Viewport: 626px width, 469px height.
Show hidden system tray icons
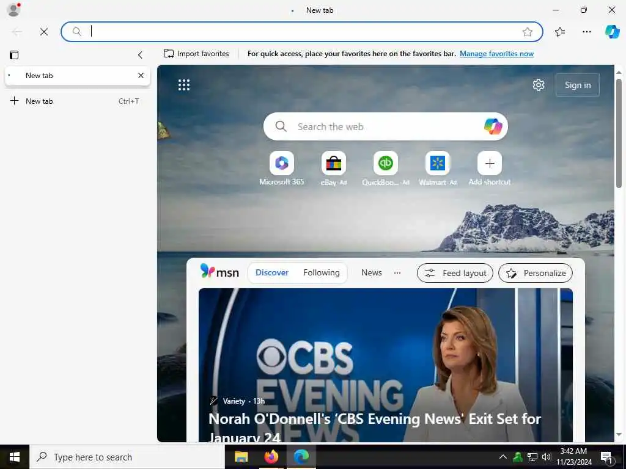tap(503, 457)
